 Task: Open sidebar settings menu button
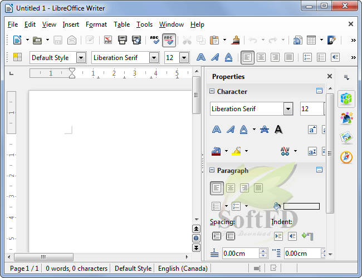346,77
